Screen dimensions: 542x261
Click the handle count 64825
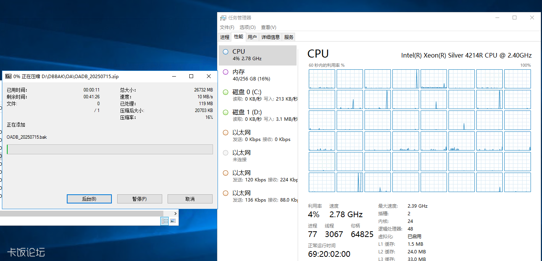362,234
